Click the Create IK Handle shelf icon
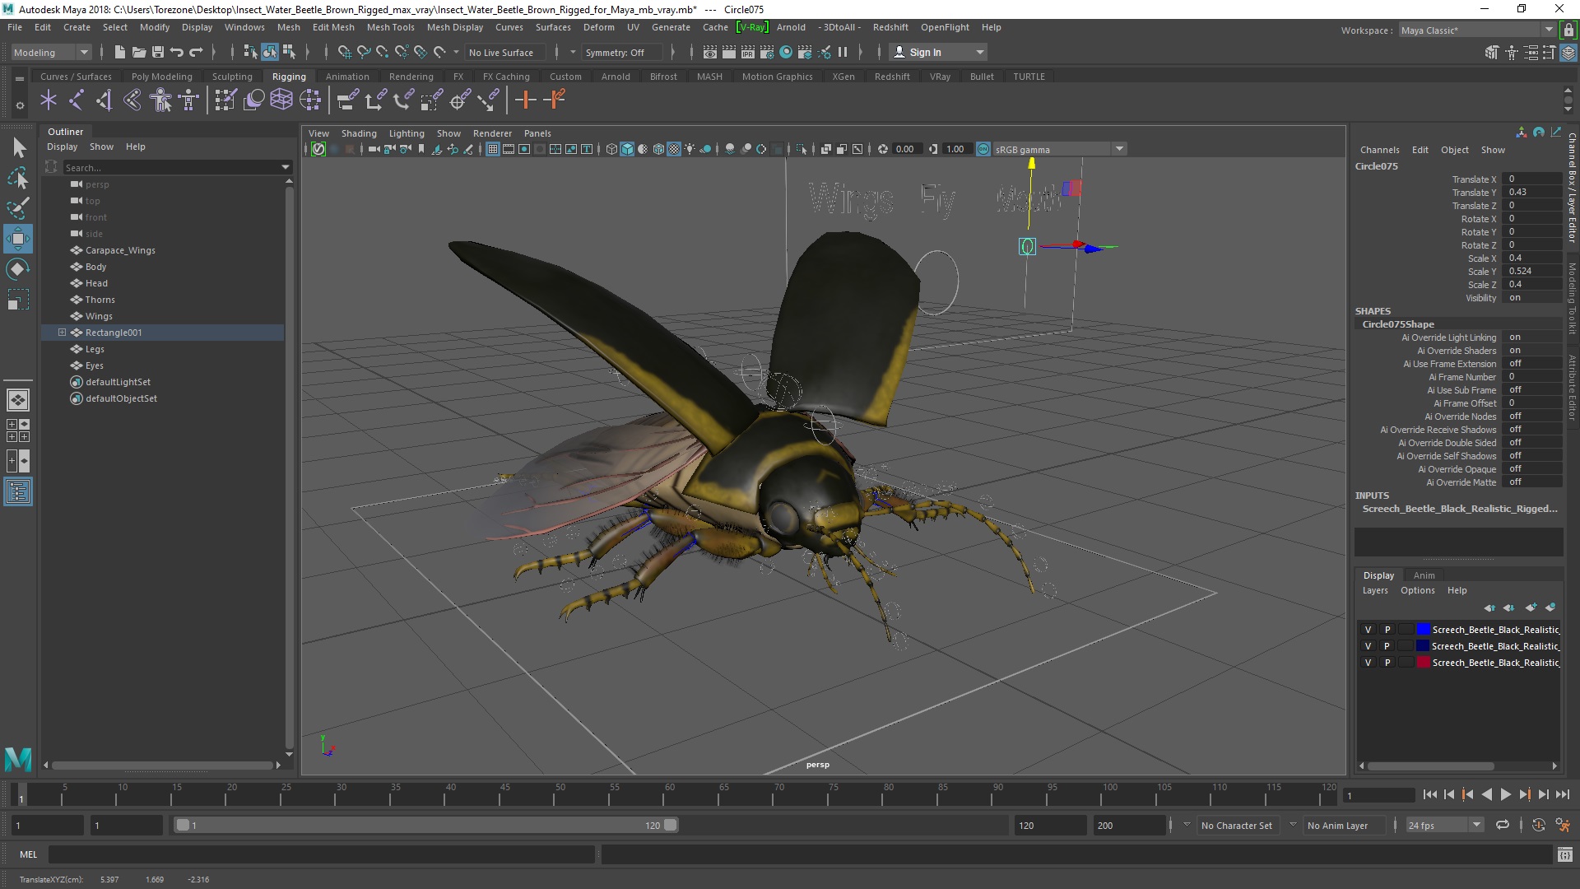This screenshot has height=889, width=1580. pyautogui.click(x=104, y=100)
